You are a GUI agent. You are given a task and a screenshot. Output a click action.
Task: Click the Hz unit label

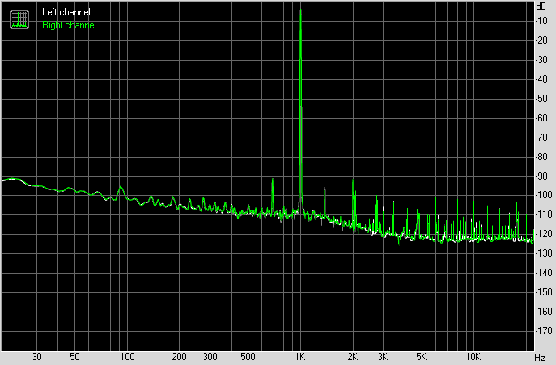540,358
